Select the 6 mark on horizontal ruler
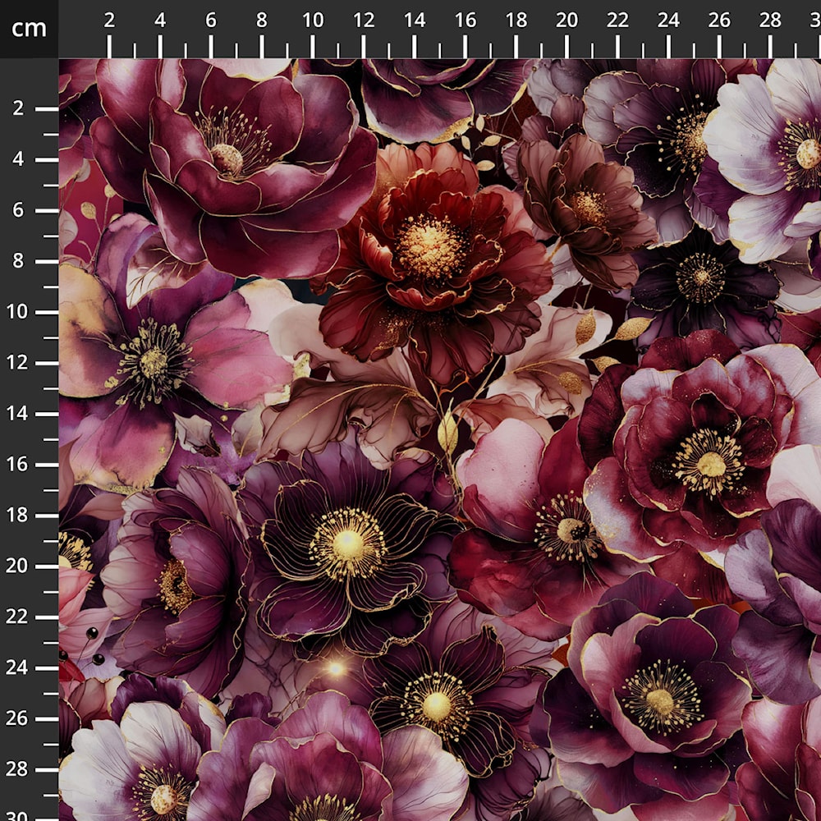821x821 pixels. tap(210, 21)
